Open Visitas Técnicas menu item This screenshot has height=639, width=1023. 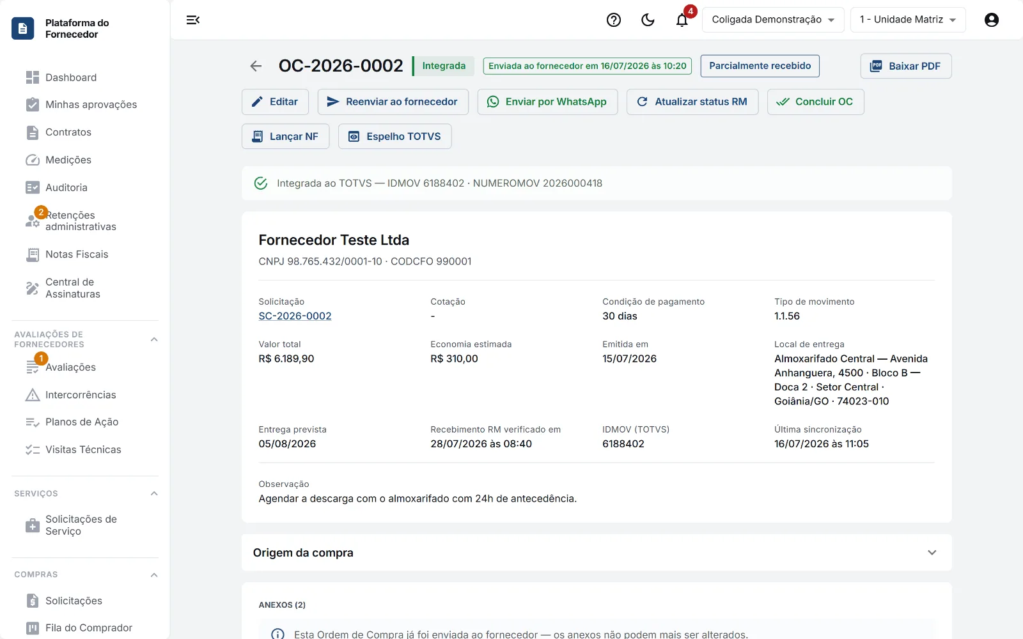pyautogui.click(x=85, y=450)
